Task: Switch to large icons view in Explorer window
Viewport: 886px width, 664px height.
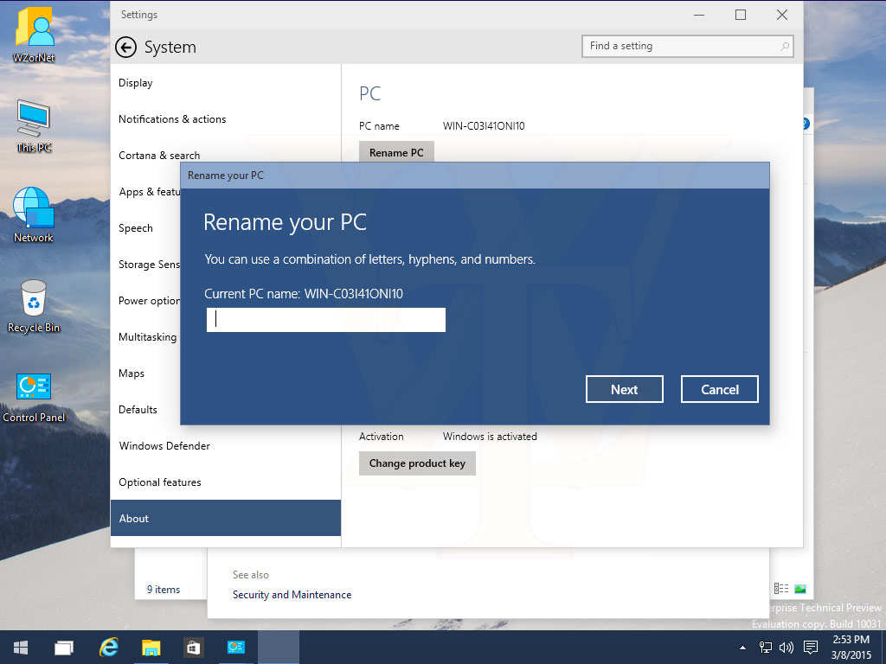Action: pos(800,589)
